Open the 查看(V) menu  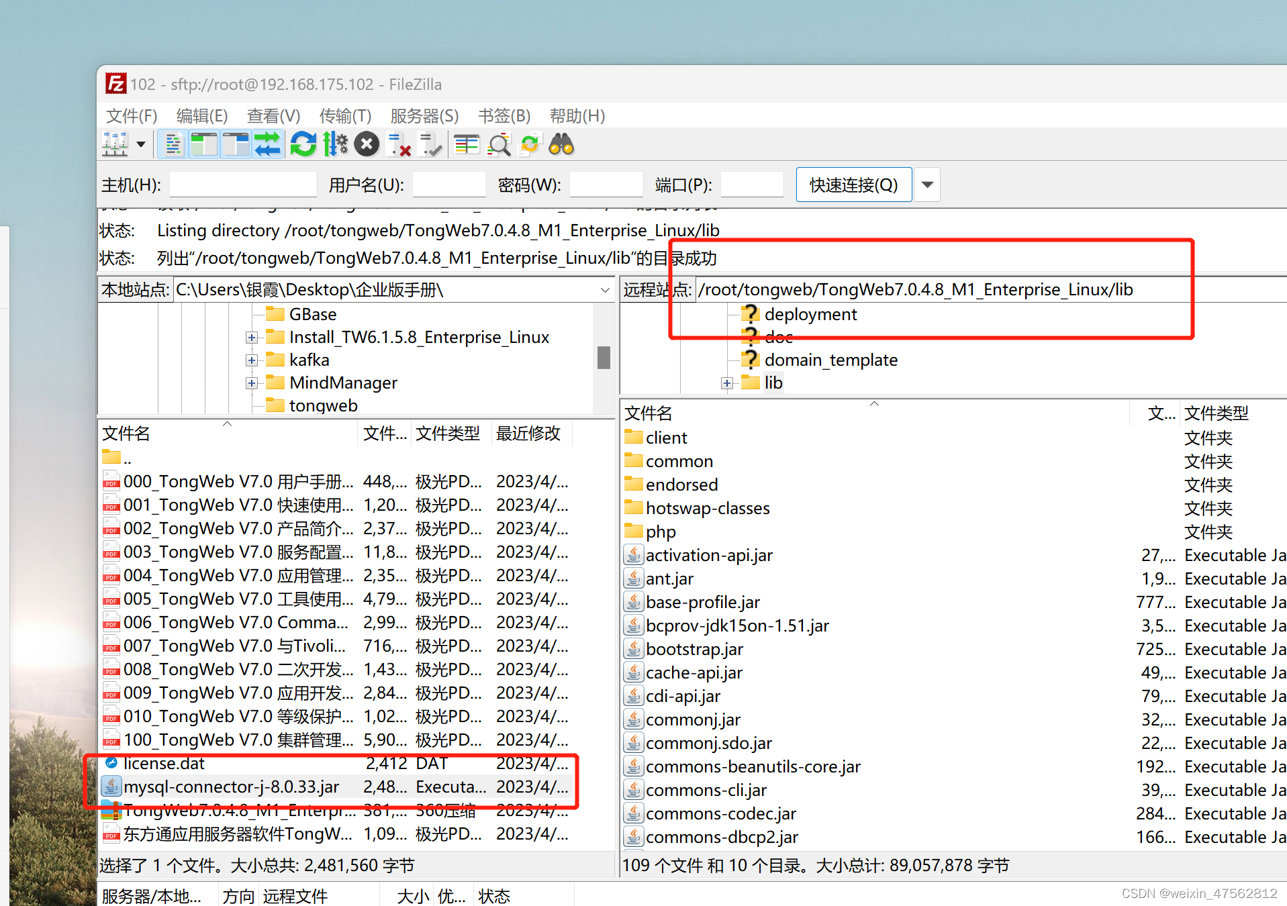[273, 115]
